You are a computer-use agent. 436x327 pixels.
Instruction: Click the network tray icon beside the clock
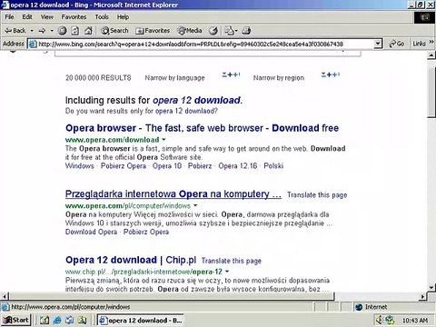click(390, 320)
